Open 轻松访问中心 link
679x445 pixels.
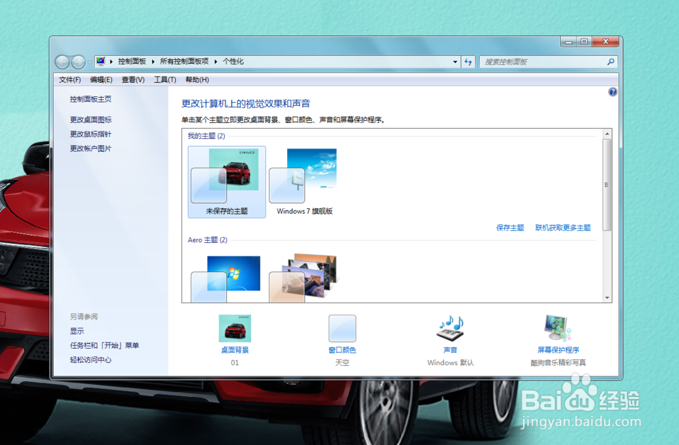90,360
